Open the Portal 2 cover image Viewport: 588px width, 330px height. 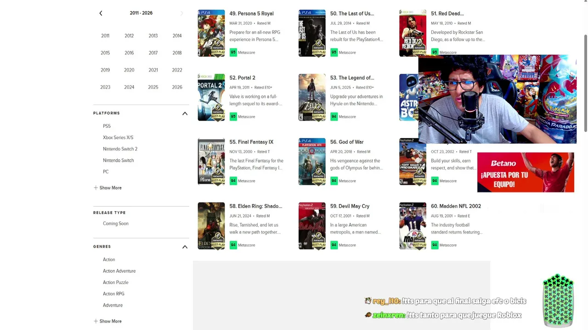click(211, 98)
